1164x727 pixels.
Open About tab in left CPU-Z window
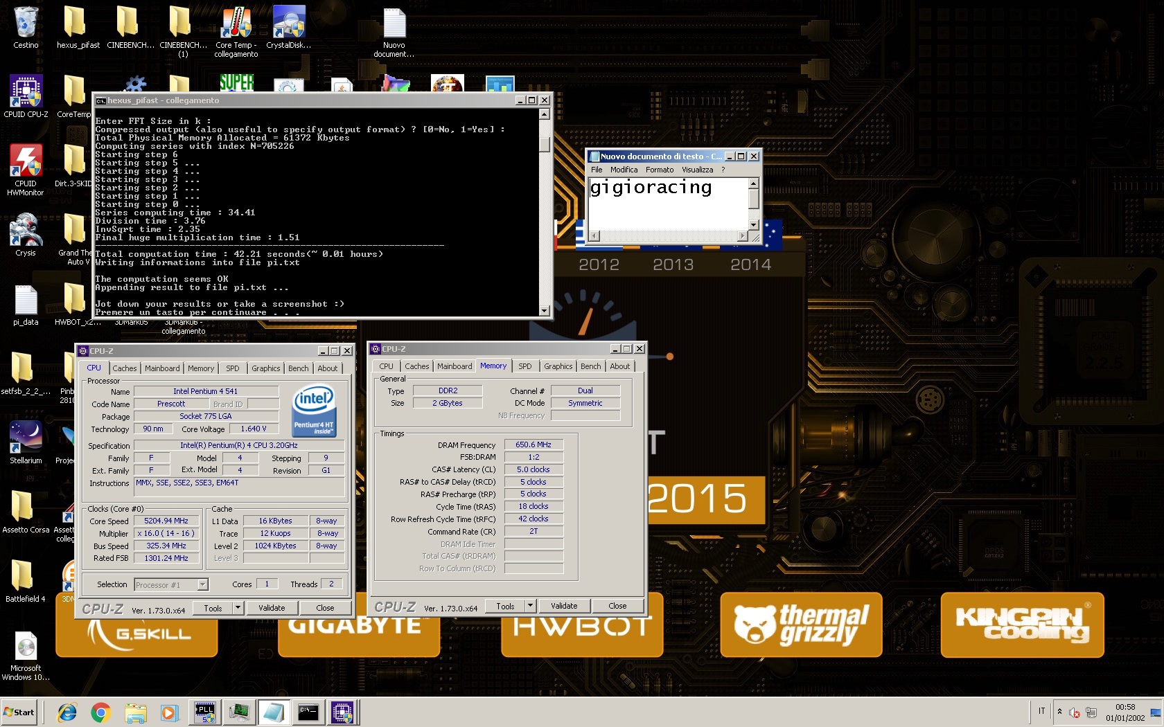(x=328, y=368)
